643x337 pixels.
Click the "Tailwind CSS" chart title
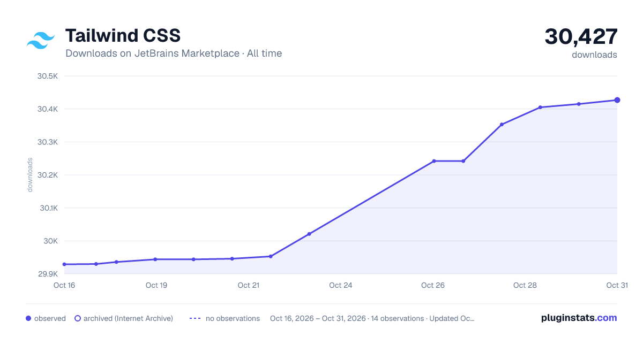tap(123, 36)
